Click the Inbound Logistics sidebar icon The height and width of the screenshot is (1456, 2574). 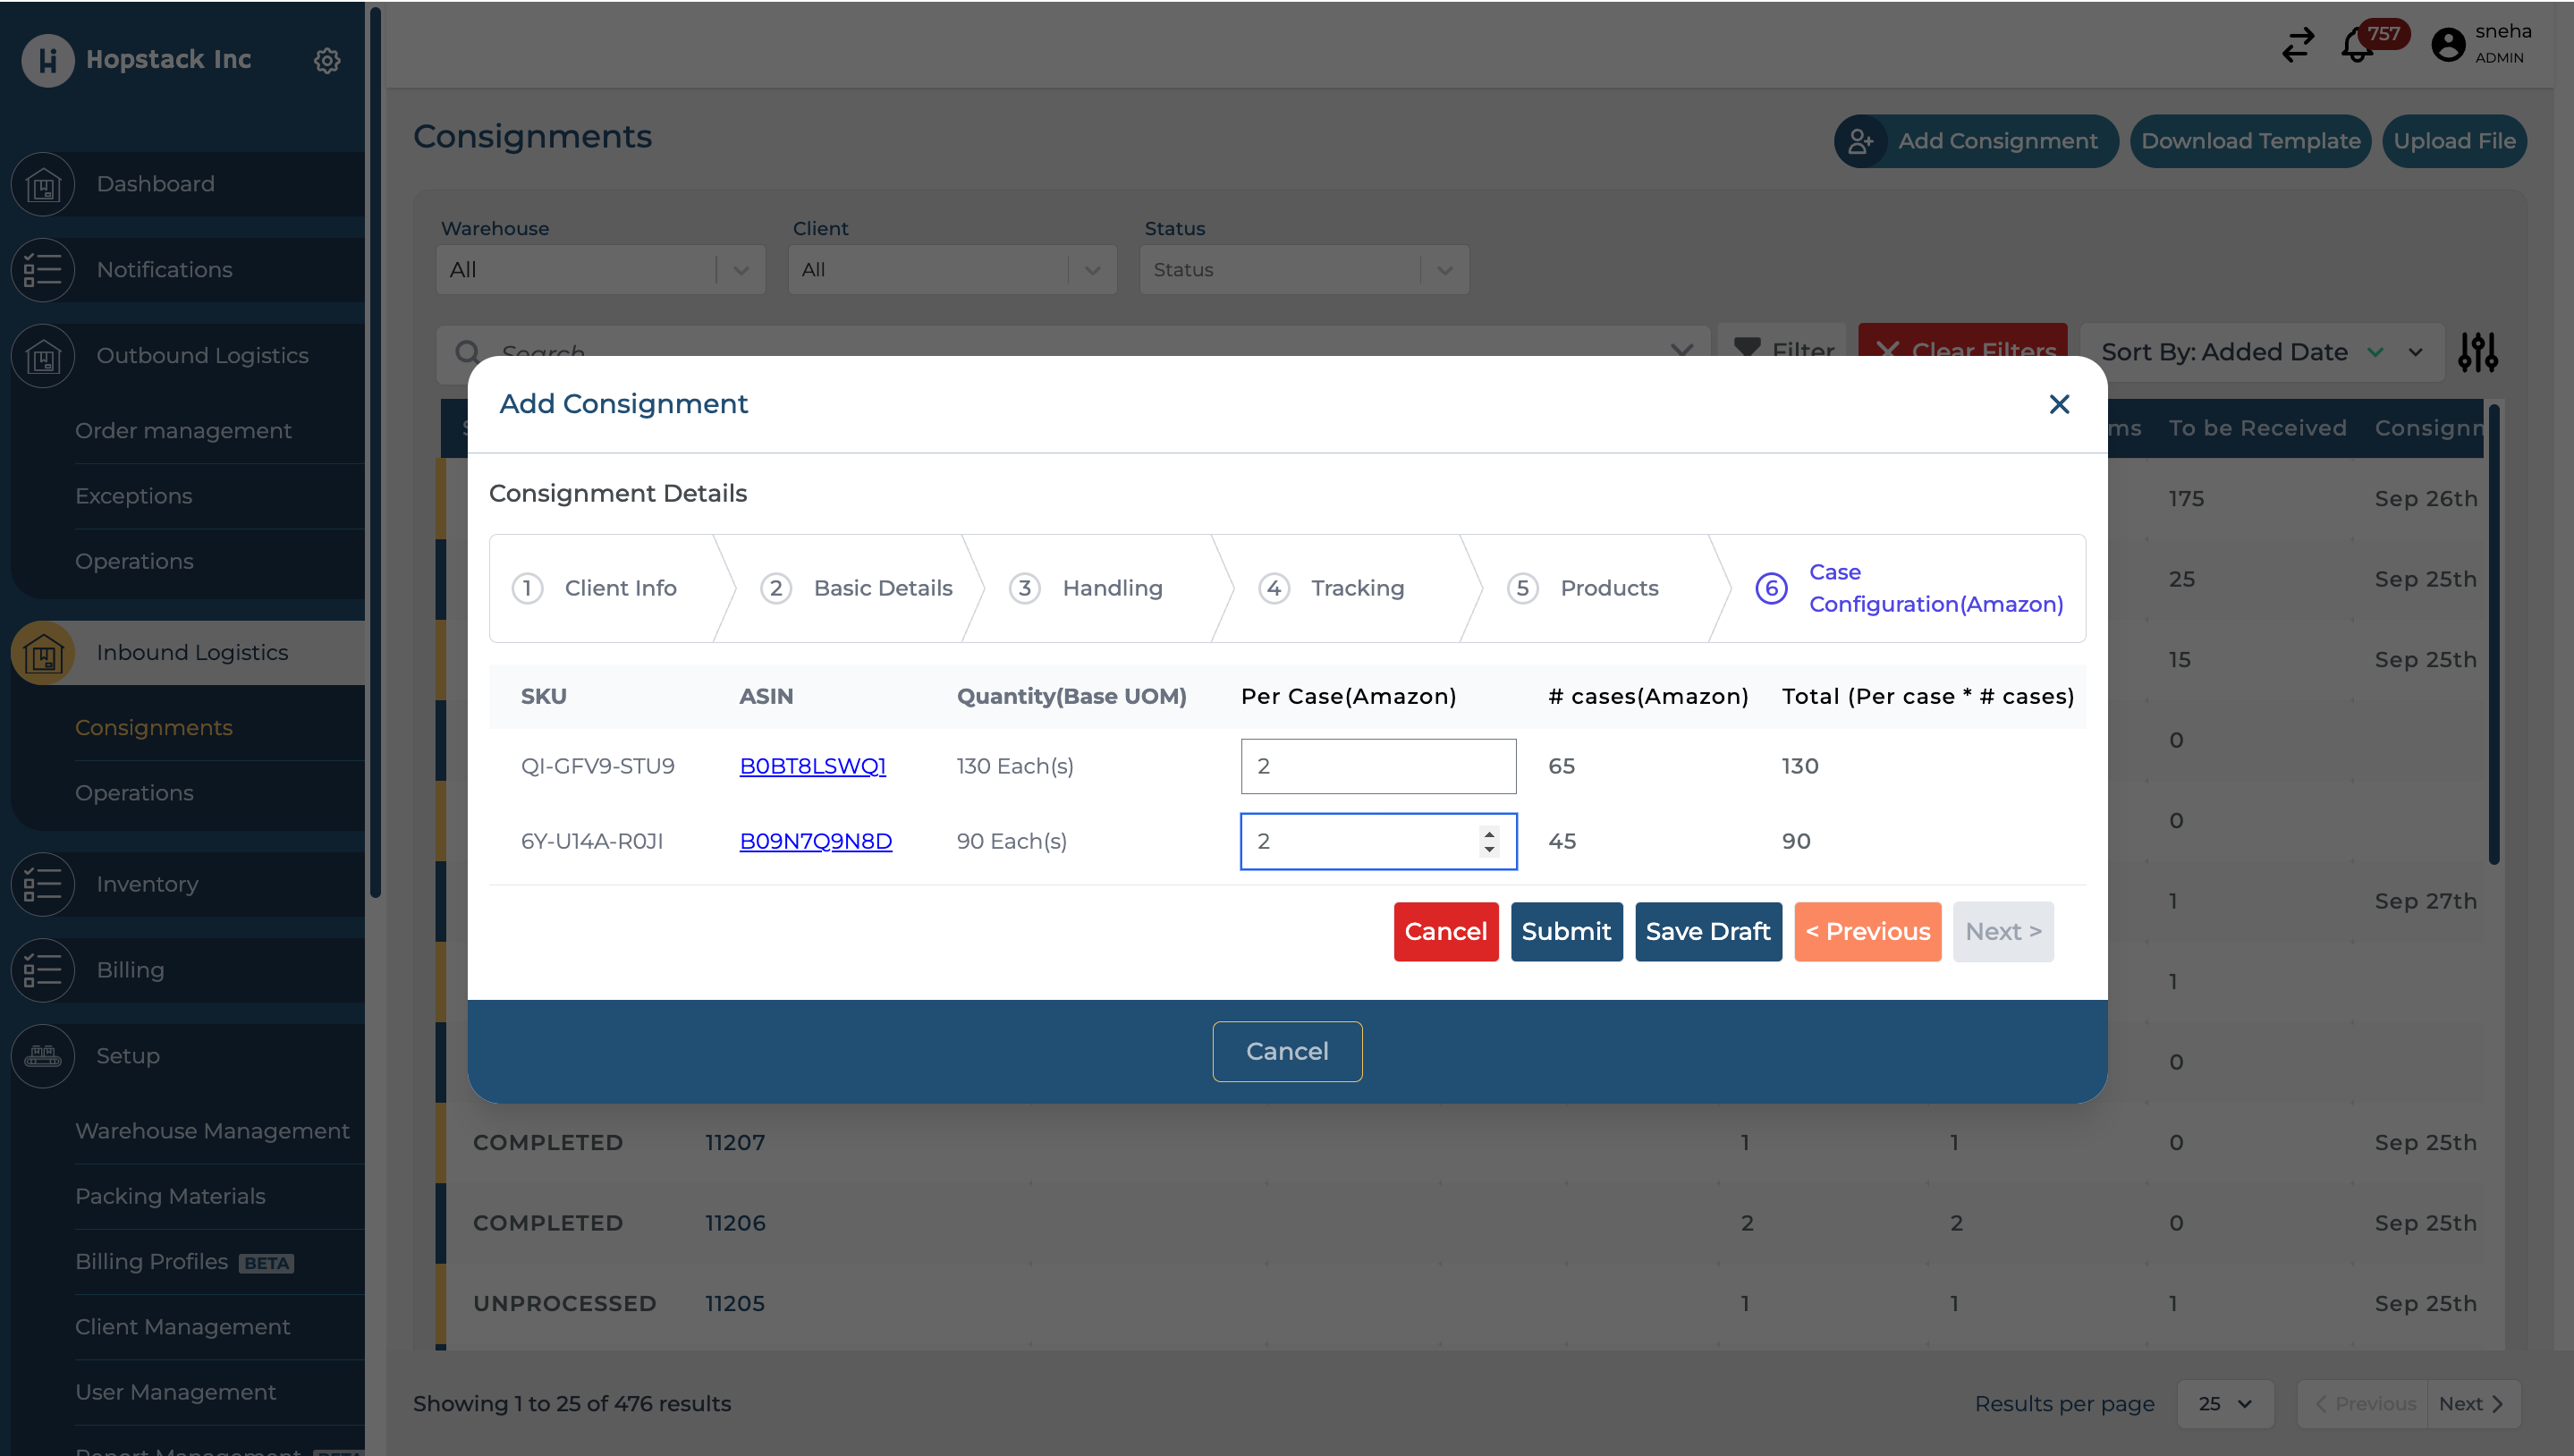click(43, 653)
